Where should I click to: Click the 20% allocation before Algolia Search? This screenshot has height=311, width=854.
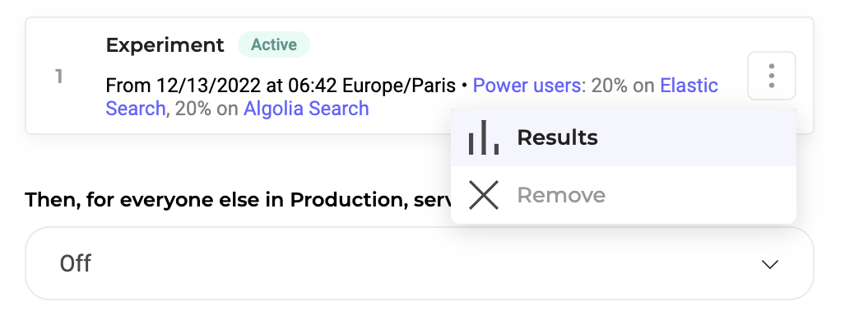(x=193, y=109)
